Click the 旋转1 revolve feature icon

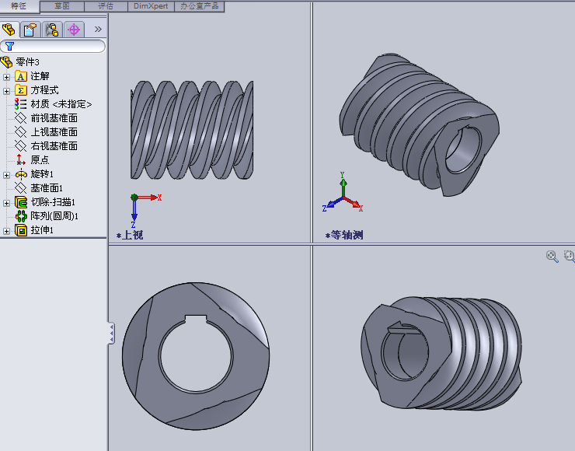click(21, 174)
